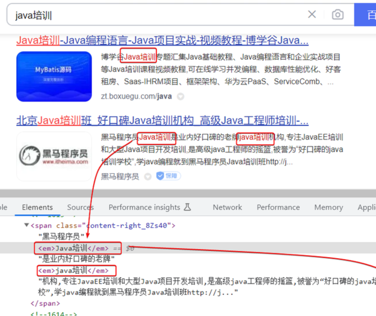Collapse the span content-right_8Zs40 node
This screenshot has width=376, height=316.
[x=26, y=226]
